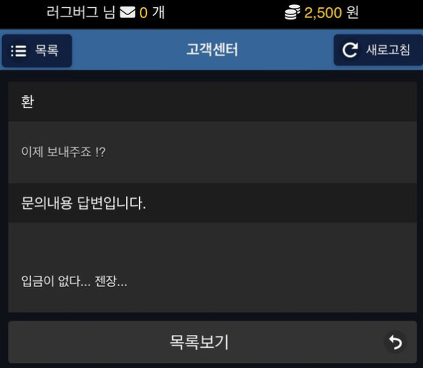The width and height of the screenshot is (423, 368).
Task: Refresh using the 새로고침 button
Action: 378,50
